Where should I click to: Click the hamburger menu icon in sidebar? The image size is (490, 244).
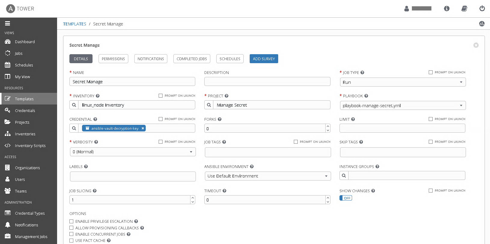click(x=8, y=23)
